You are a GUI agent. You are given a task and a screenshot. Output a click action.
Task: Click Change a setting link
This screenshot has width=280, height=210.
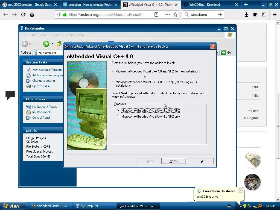pos(43,81)
